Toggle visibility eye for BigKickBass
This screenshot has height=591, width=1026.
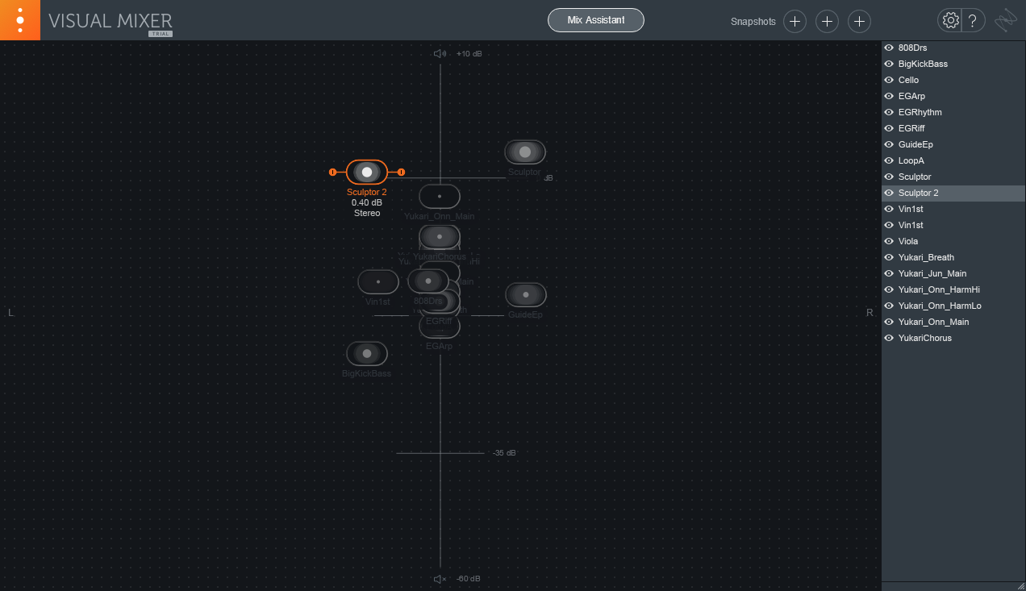pos(889,64)
